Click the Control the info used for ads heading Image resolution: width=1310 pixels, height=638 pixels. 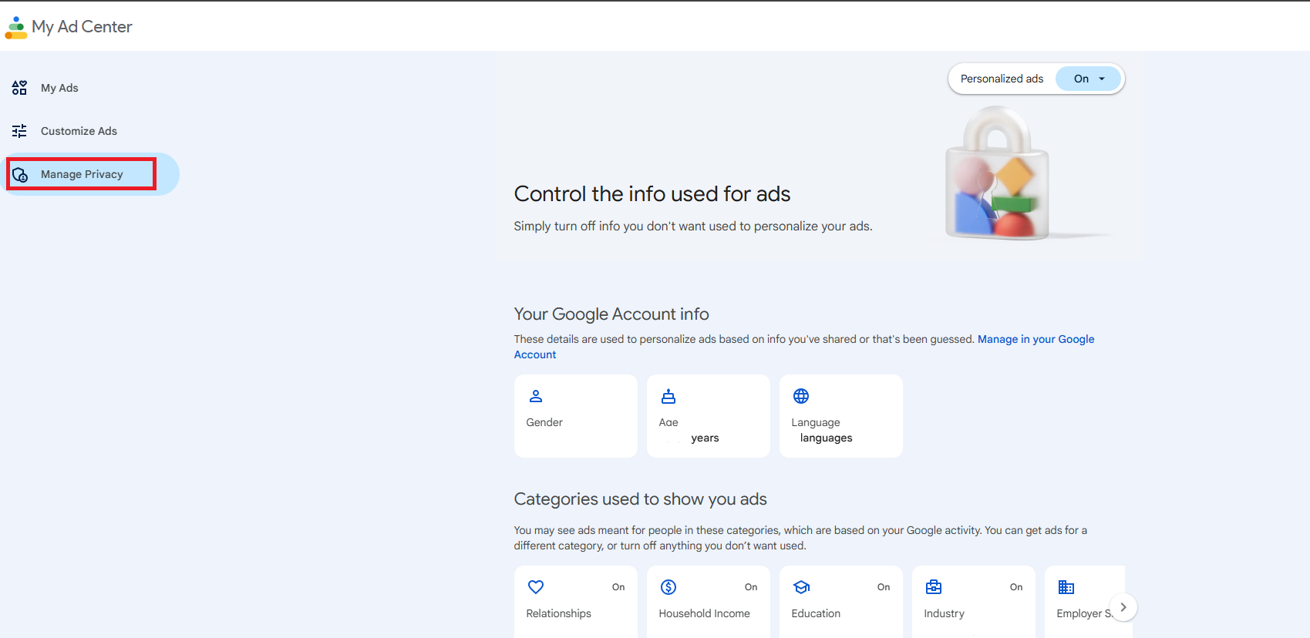coord(652,193)
